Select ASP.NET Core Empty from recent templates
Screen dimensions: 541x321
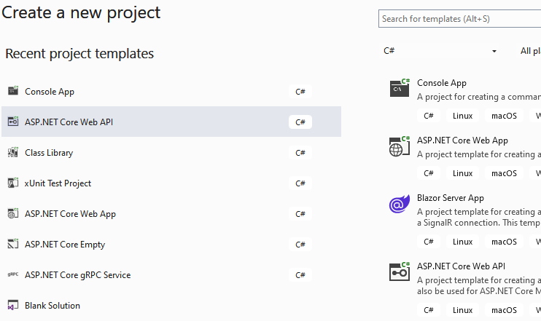pos(171,244)
